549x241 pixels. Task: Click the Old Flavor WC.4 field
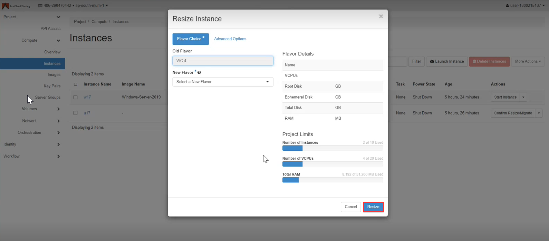click(223, 61)
